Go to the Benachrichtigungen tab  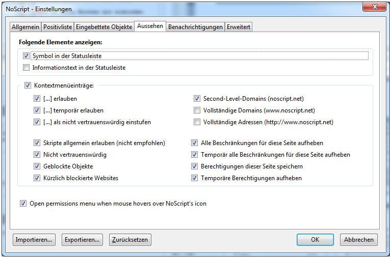195,27
